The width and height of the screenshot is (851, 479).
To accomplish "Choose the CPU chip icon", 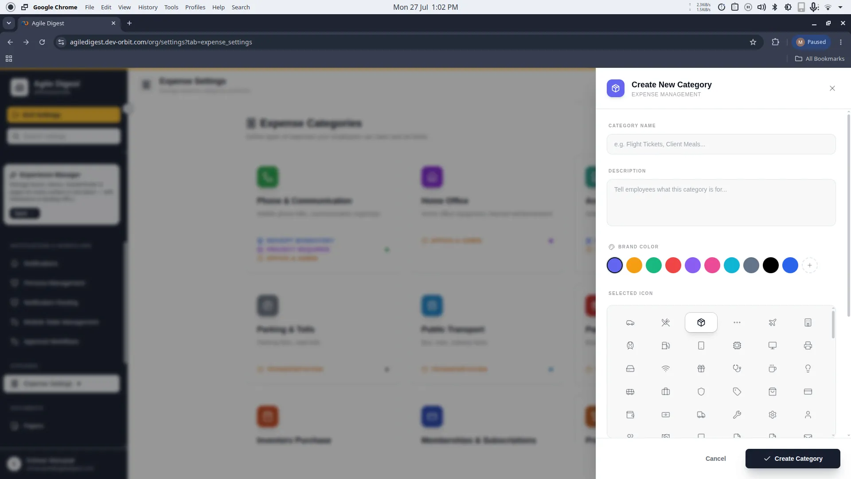I will pos(737,346).
